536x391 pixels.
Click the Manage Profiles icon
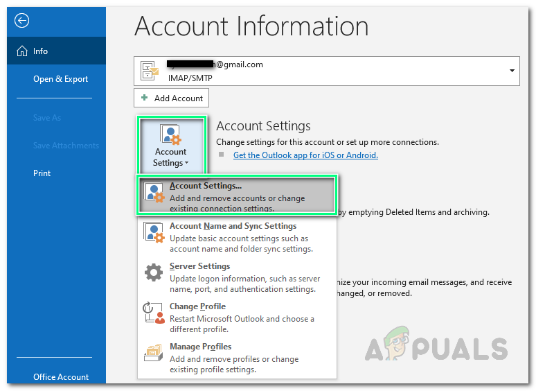coord(153,353)
